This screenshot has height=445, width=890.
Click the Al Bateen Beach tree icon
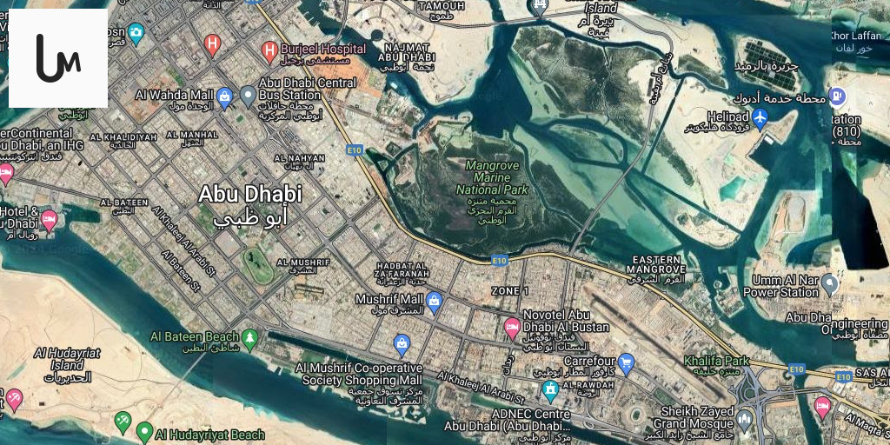coord(249,339)
